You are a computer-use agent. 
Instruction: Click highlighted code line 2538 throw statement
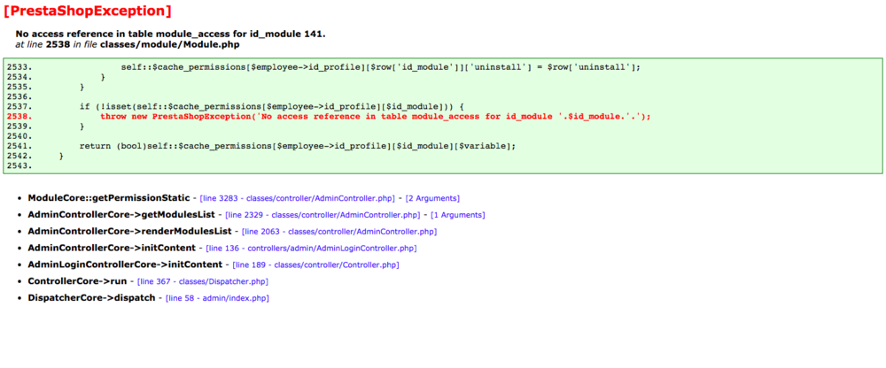click(x=375, y=116)
